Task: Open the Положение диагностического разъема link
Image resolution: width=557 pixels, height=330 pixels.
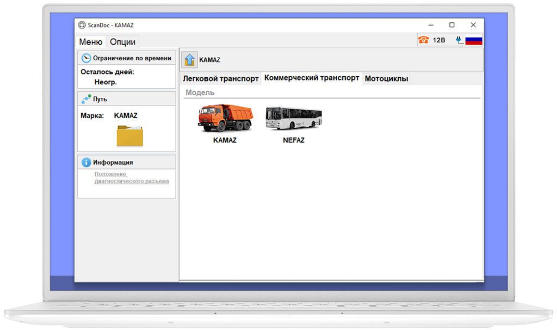Action: tap(131, 178)
